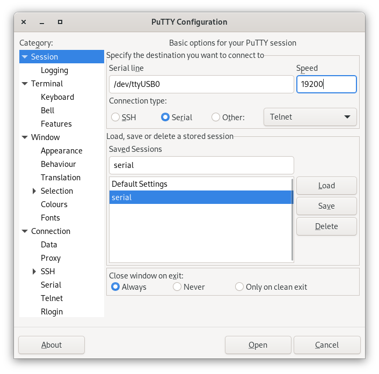Click the saved sessions list scrollbar

click(x=292, y=219)
